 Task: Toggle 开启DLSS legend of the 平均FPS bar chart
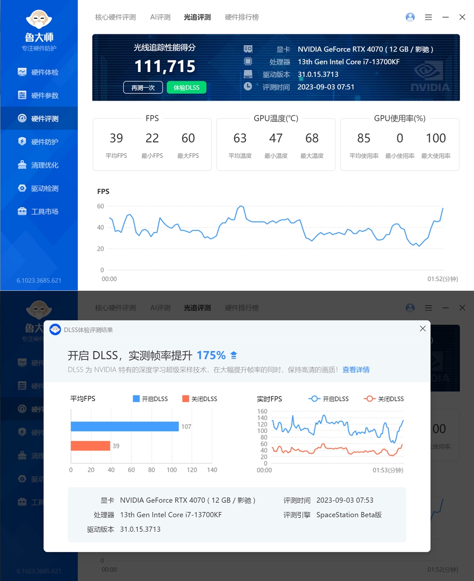[150, 399]
